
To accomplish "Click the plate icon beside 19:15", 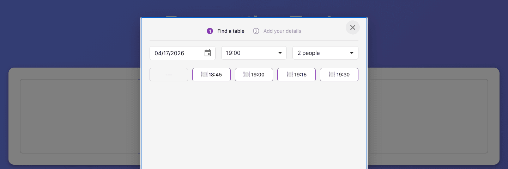I will coord(290,75).
